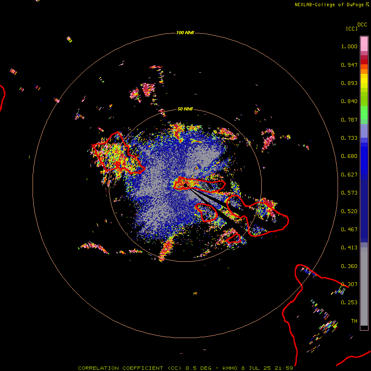Viewport: 371px width, 371px height.
Task: Click the "8 JUL 25" date text
Action: click(x=256, y=368)
